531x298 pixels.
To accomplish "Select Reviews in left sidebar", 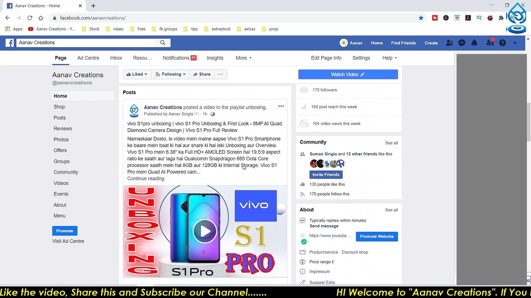I will coord(63,129).
